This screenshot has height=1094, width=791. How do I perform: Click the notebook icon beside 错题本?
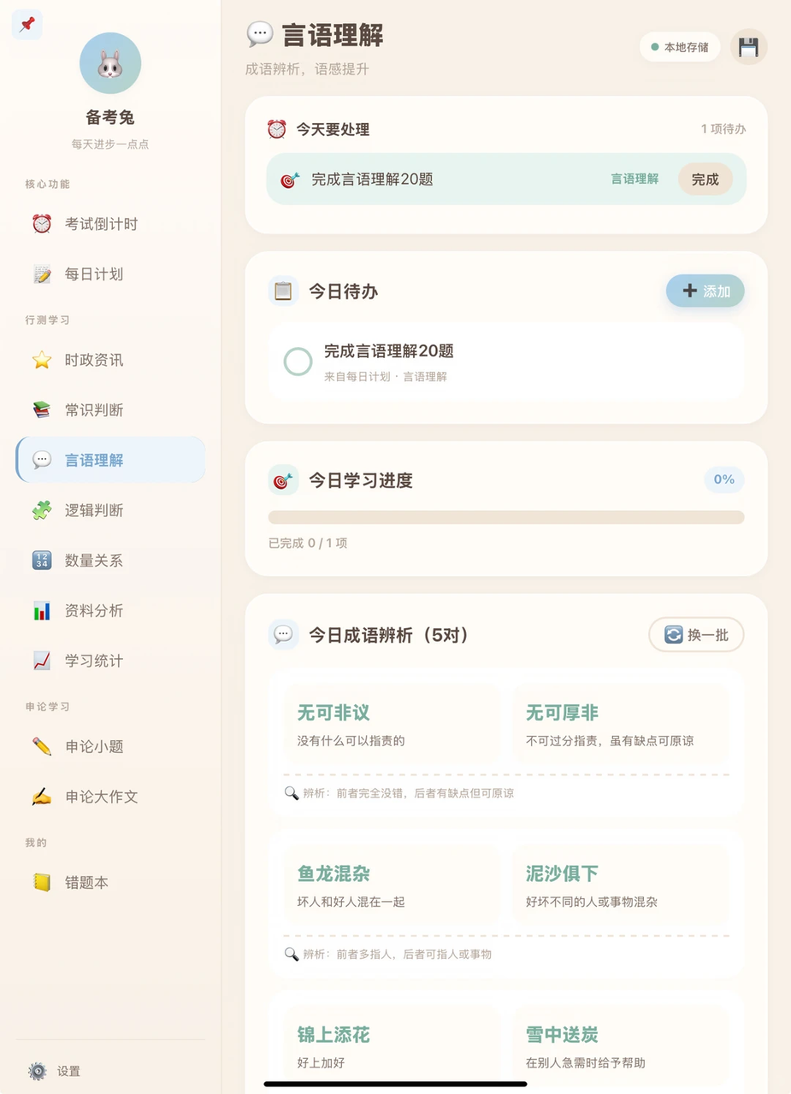(42, 882)
